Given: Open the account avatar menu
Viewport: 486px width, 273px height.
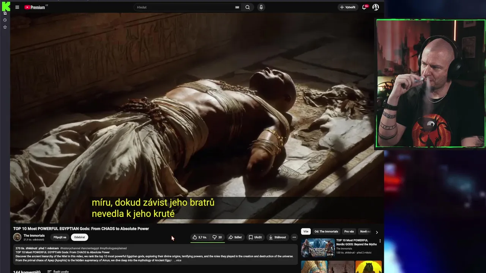Looking at the screenshot, I should 376,7.
